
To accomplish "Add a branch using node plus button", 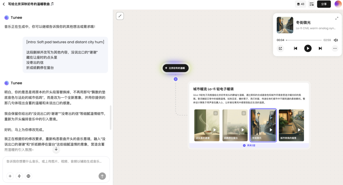I will tap(176, 79).
